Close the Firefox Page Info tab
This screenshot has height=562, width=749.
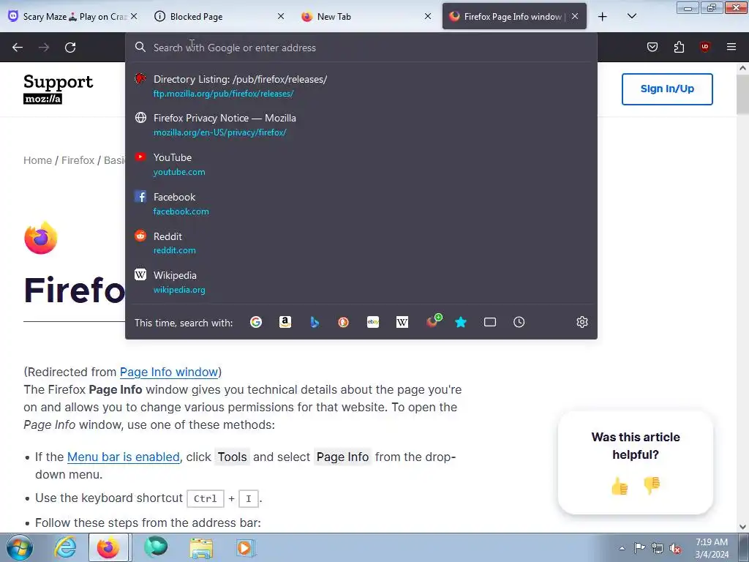(575, 17)
